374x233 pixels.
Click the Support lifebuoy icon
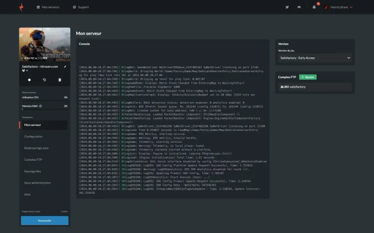[74, 7]
